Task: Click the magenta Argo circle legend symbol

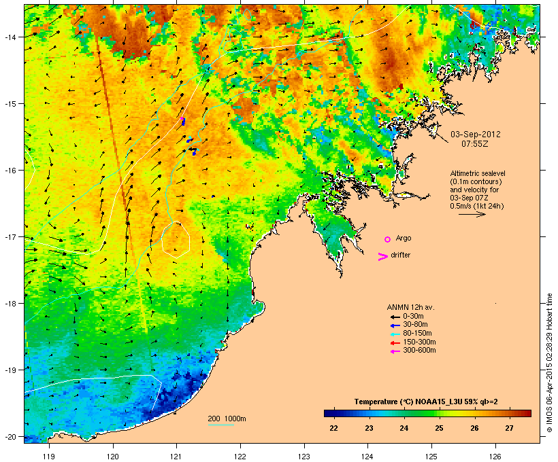Action: 388,239
